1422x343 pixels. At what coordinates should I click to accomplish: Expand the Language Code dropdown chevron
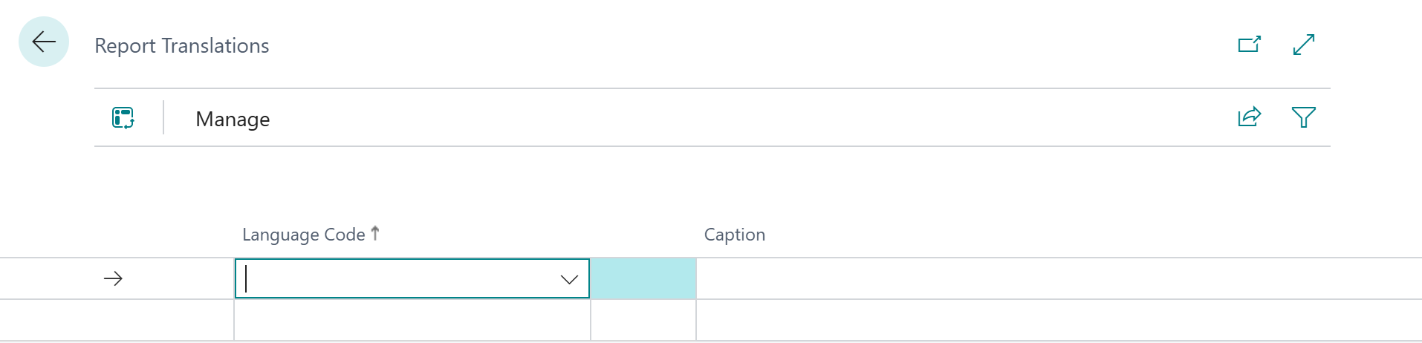(569, 280)
